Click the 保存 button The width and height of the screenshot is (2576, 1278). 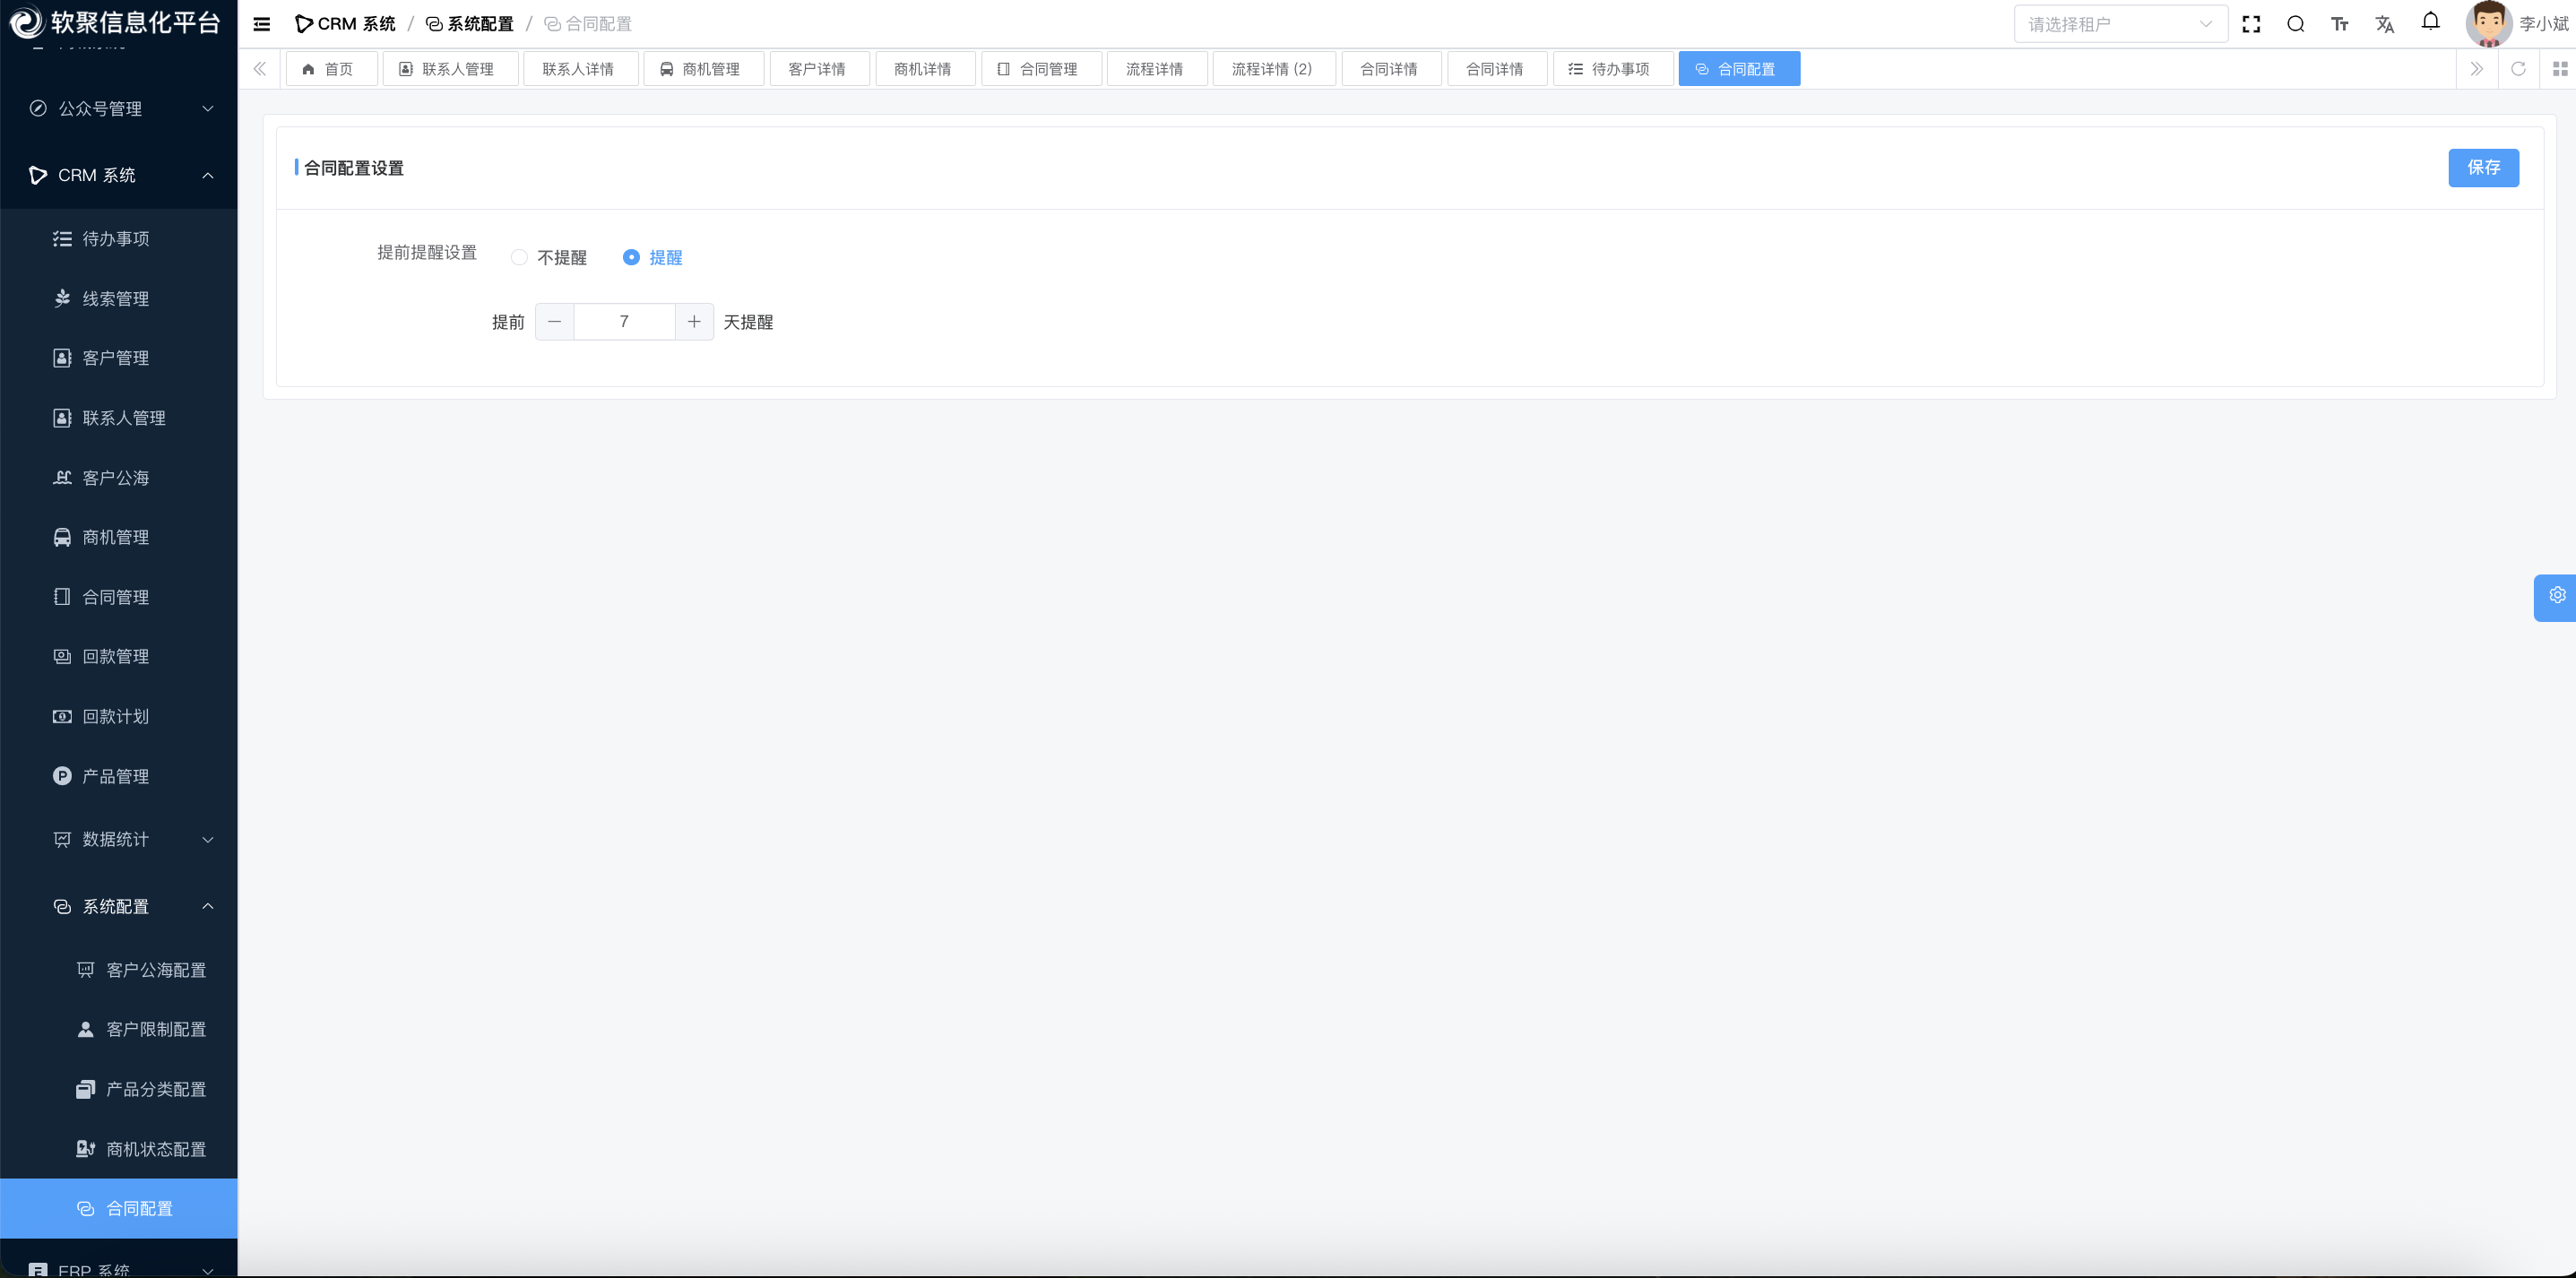pyautogui.click(x=2482, y=168)
